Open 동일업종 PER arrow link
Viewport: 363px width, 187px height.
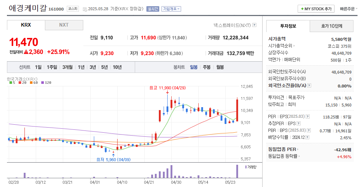pos(298,149)
